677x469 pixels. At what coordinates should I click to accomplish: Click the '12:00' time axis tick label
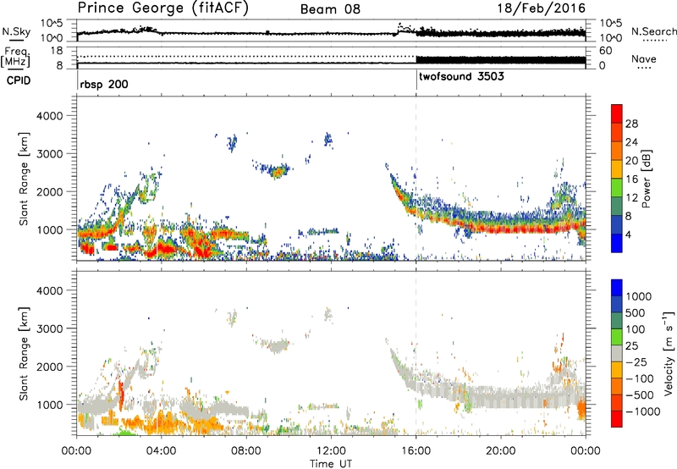click(x=331, y=451)
